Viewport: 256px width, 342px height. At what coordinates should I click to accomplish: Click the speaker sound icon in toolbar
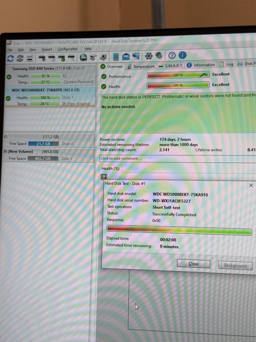[159, 56]
